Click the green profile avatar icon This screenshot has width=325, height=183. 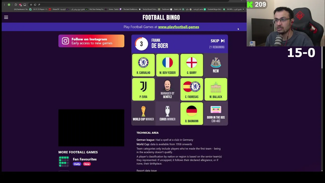click(9, 5)
